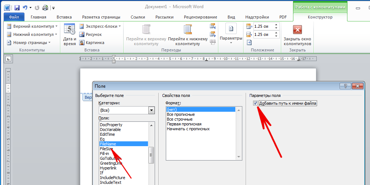370x185 pixels.
Task: Insert a Картинка clip art
Action: 92,43
